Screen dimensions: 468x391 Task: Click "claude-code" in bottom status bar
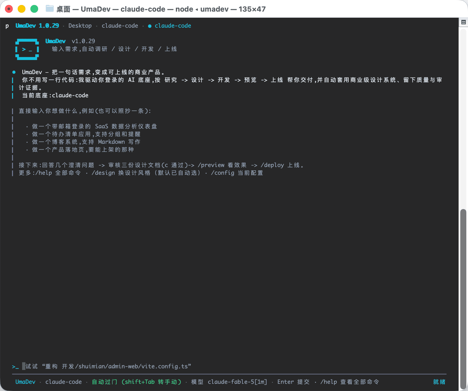(64, 382)
